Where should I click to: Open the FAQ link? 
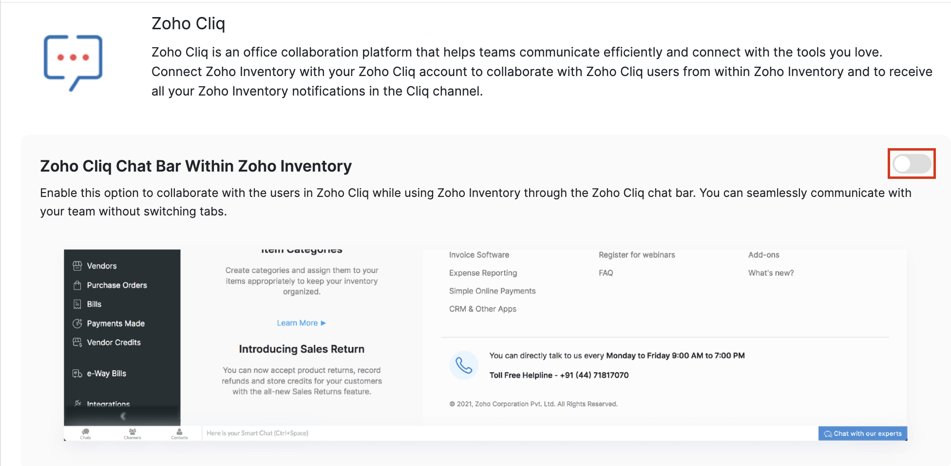click(x=606, y=273)
